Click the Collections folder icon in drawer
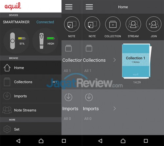Viewport: 164px width, 146px height. pyautogui.click(x=7, y=82)
